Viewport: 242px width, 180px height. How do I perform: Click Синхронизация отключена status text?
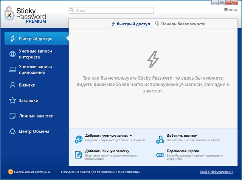(x=32, y=172)
